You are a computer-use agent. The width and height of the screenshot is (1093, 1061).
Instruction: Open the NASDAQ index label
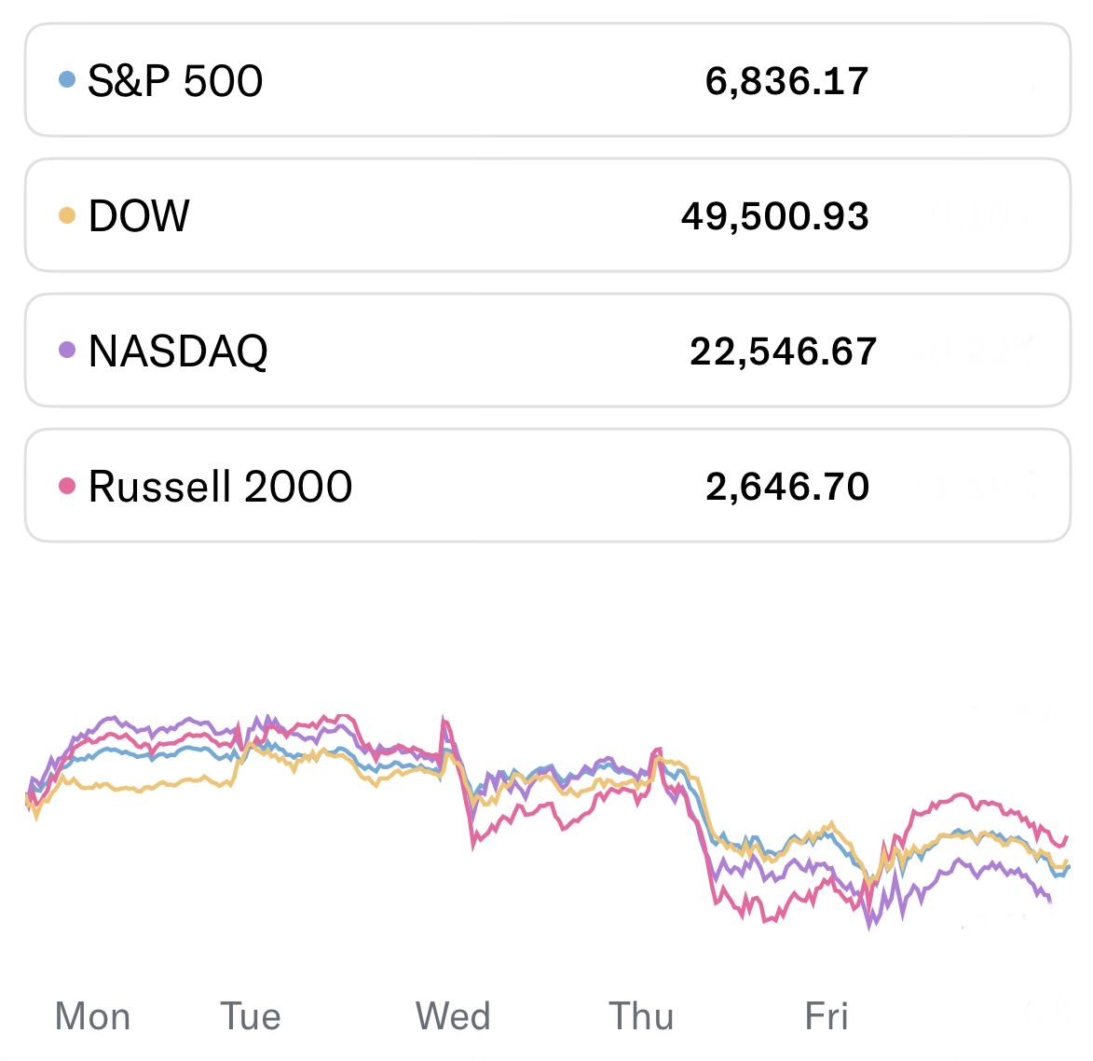(178, 351)
